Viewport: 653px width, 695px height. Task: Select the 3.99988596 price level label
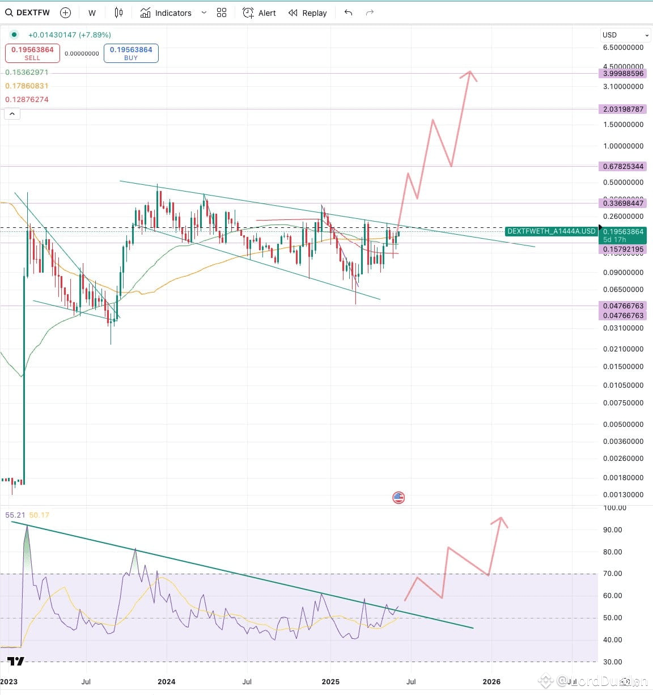(623, 73)
